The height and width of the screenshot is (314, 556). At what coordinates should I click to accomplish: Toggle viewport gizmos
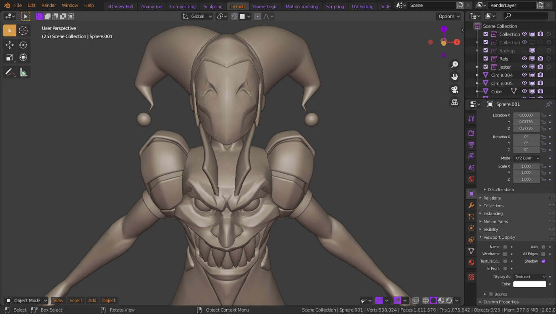click(379, 301)
